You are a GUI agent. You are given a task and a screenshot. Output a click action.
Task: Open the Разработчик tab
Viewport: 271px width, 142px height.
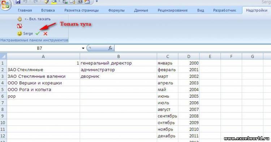(224, 10)
